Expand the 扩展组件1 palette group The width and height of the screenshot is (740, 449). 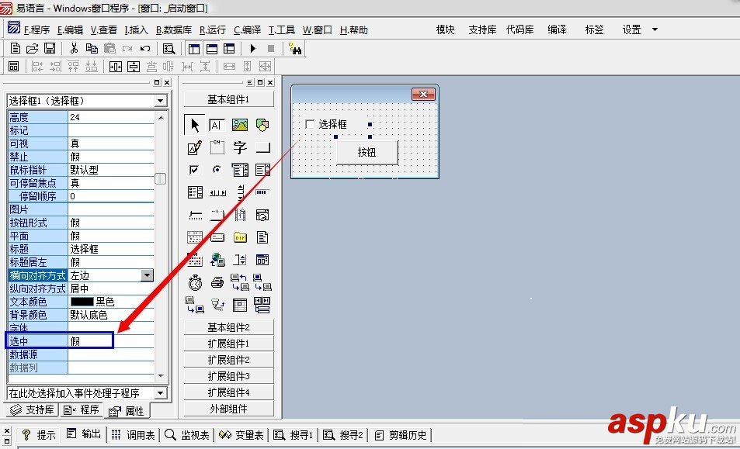click(x=228, y=344)
